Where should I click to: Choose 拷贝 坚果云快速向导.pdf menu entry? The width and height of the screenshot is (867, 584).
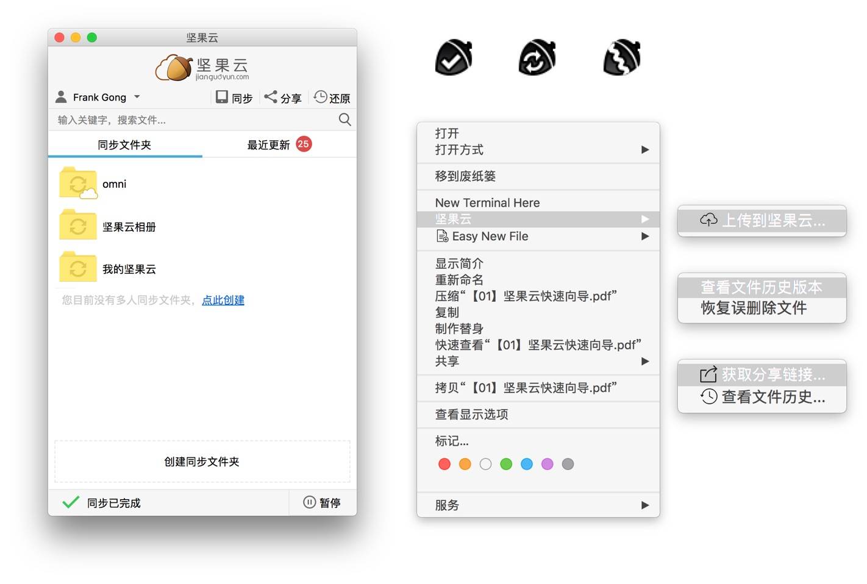click(526, 388)
